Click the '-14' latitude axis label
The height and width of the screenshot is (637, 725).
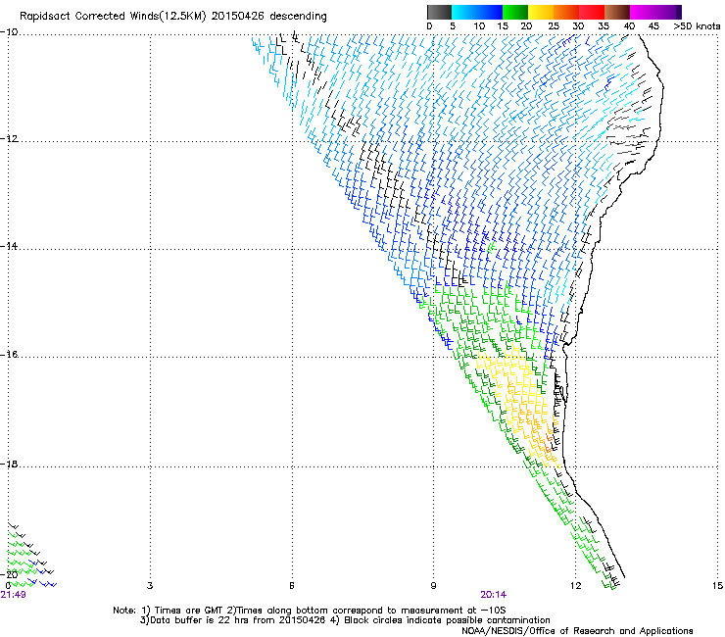tap(9, 246)
